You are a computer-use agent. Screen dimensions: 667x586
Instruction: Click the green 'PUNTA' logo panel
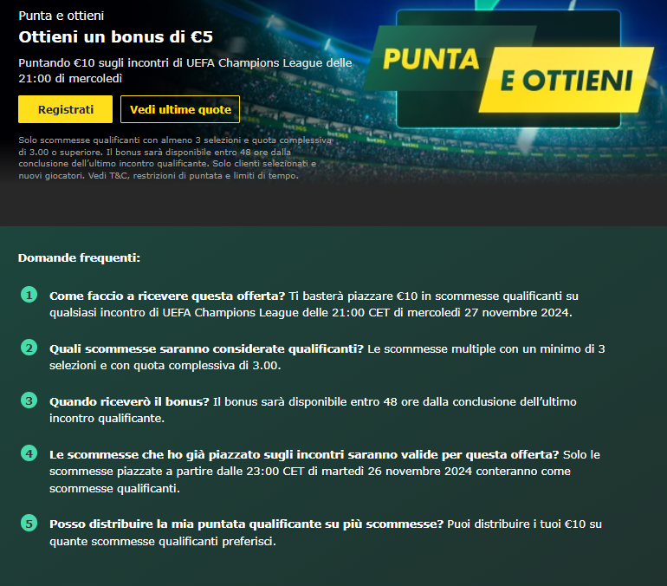pyautogui.click(x=430, y=58)
